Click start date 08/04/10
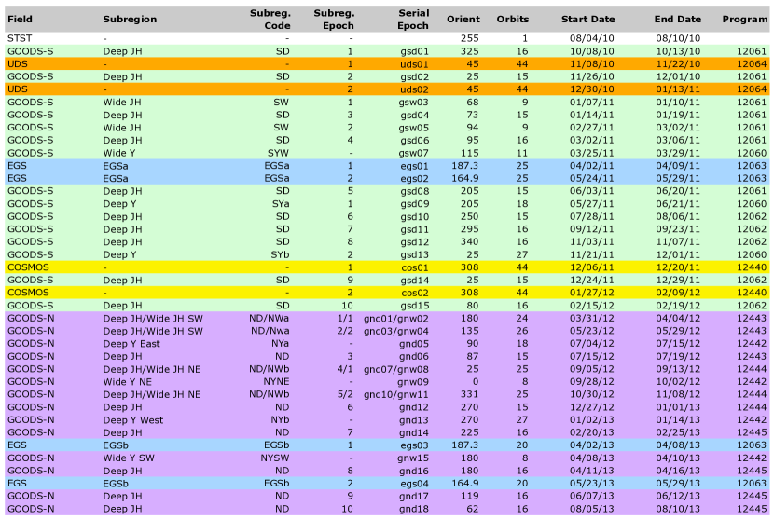 [x=592, y=38]
